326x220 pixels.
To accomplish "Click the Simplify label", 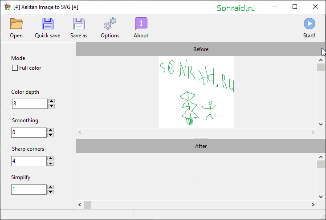I will (x=21, y=177).
